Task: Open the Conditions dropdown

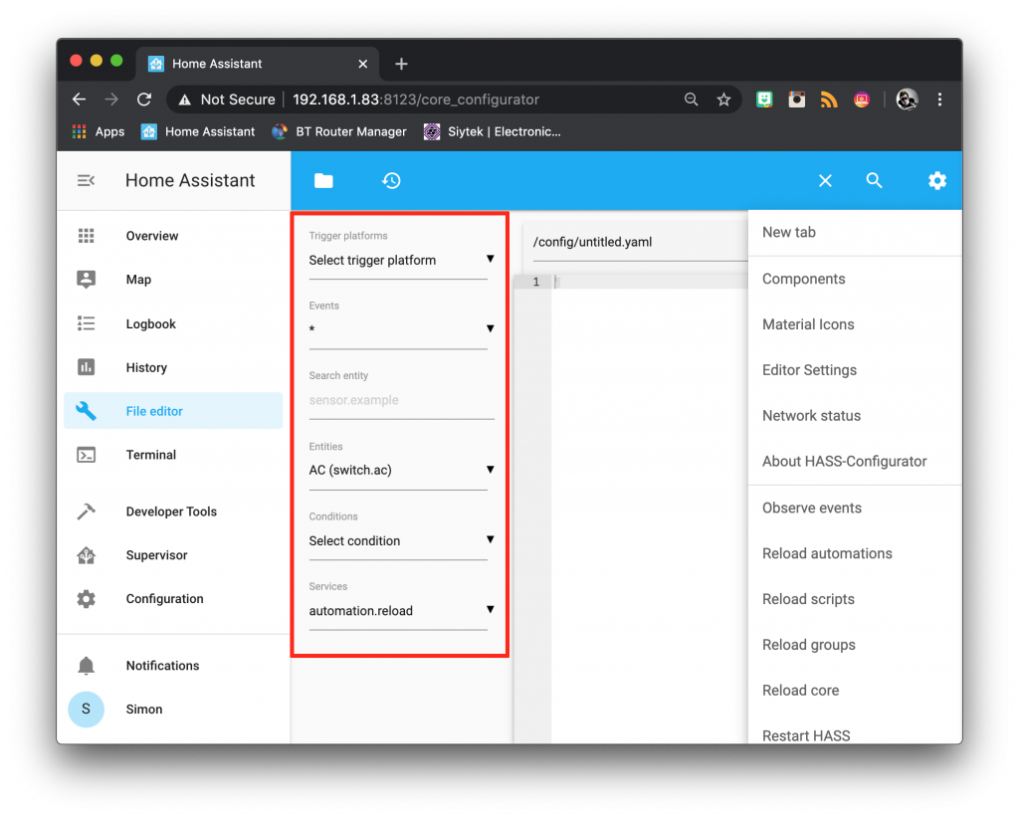Action: (401, 540)
